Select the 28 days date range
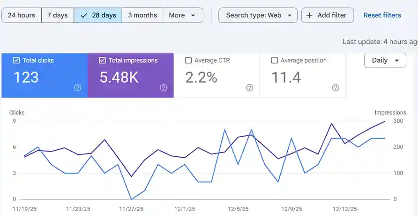418x217 pixels. (x=98, y=15)
